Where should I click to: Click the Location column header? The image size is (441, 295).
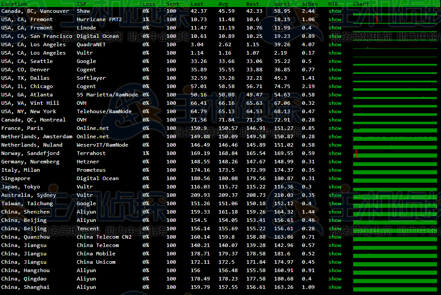coord(14,4)
